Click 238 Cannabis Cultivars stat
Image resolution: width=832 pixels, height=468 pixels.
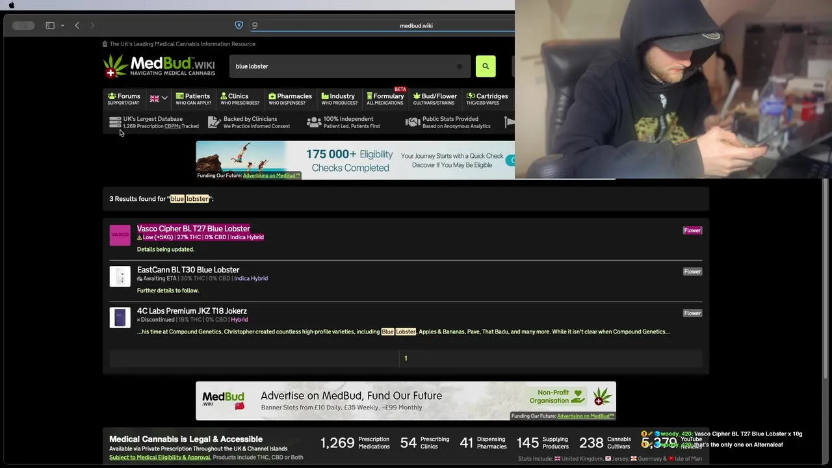[605, 443]
